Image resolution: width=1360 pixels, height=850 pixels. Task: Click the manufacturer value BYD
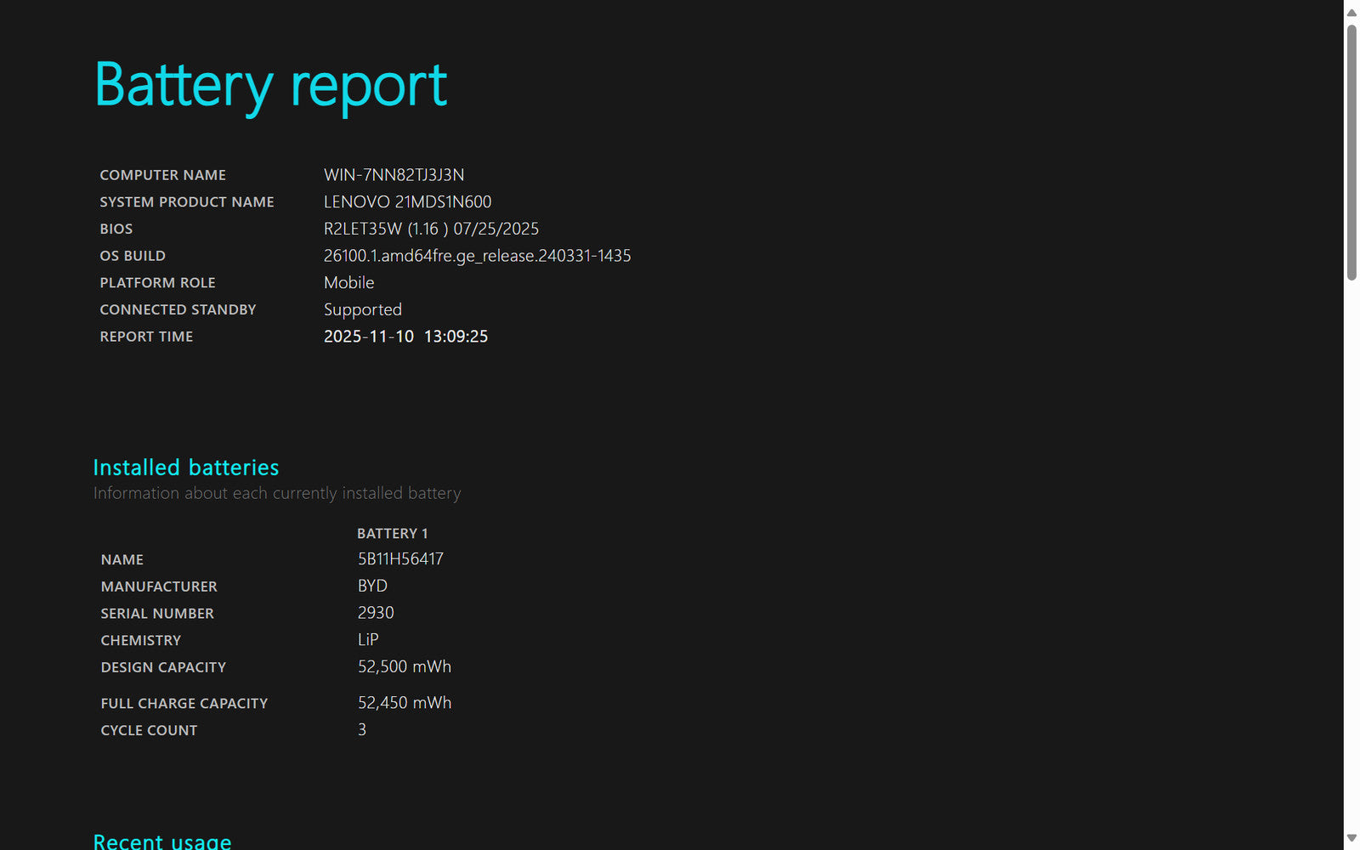point(372,586)
